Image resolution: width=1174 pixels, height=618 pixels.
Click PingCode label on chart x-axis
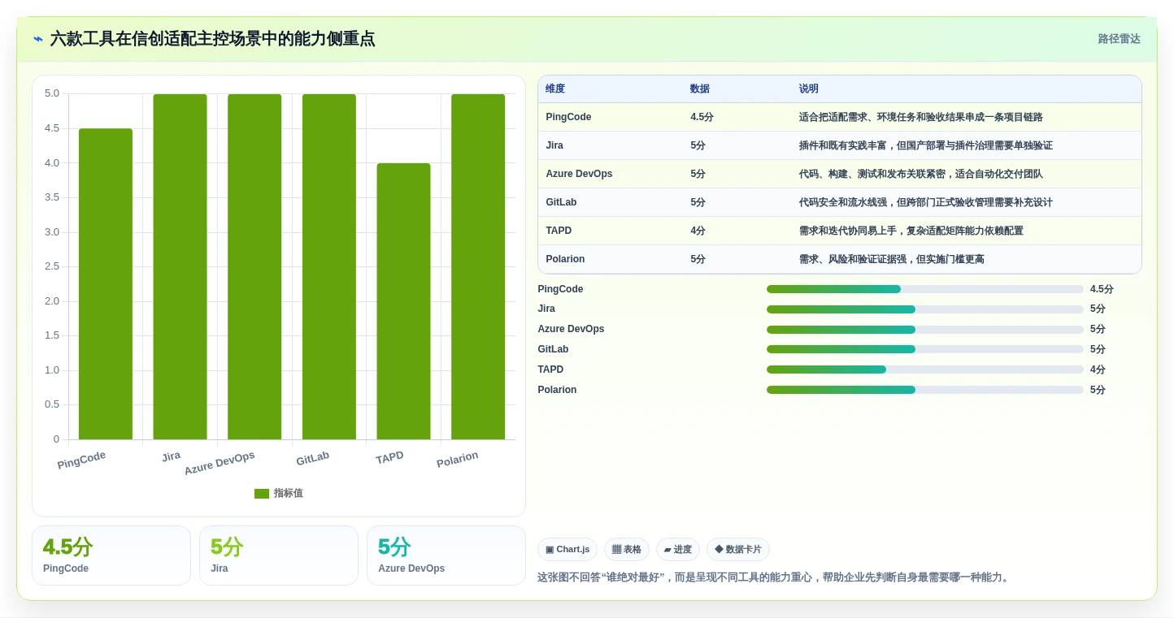[81, 460]
